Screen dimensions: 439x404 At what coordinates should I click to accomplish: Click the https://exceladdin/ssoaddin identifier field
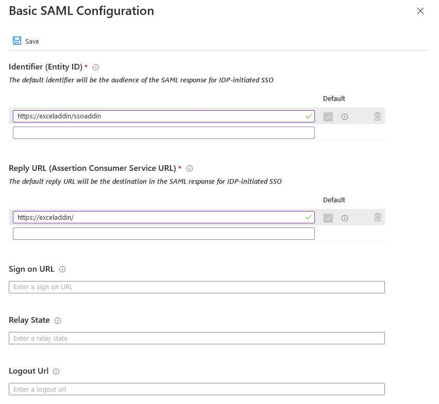pos(155,116)
